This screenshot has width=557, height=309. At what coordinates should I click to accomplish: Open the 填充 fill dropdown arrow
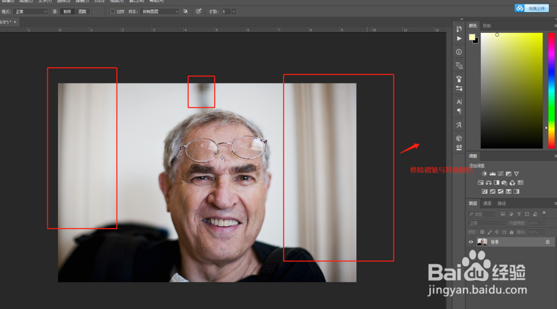tap(543, 232)
